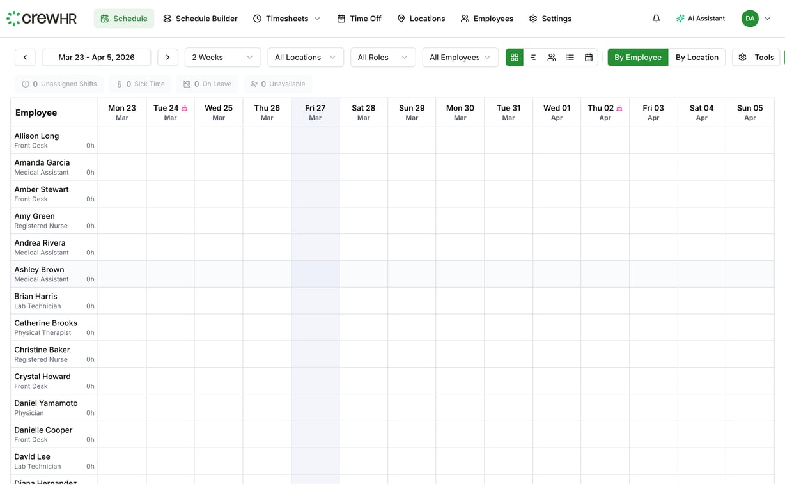Screen dimensions: 785x491
Task: Click Allison Long's shift cell for Mon 23
Action: point(121,140)
